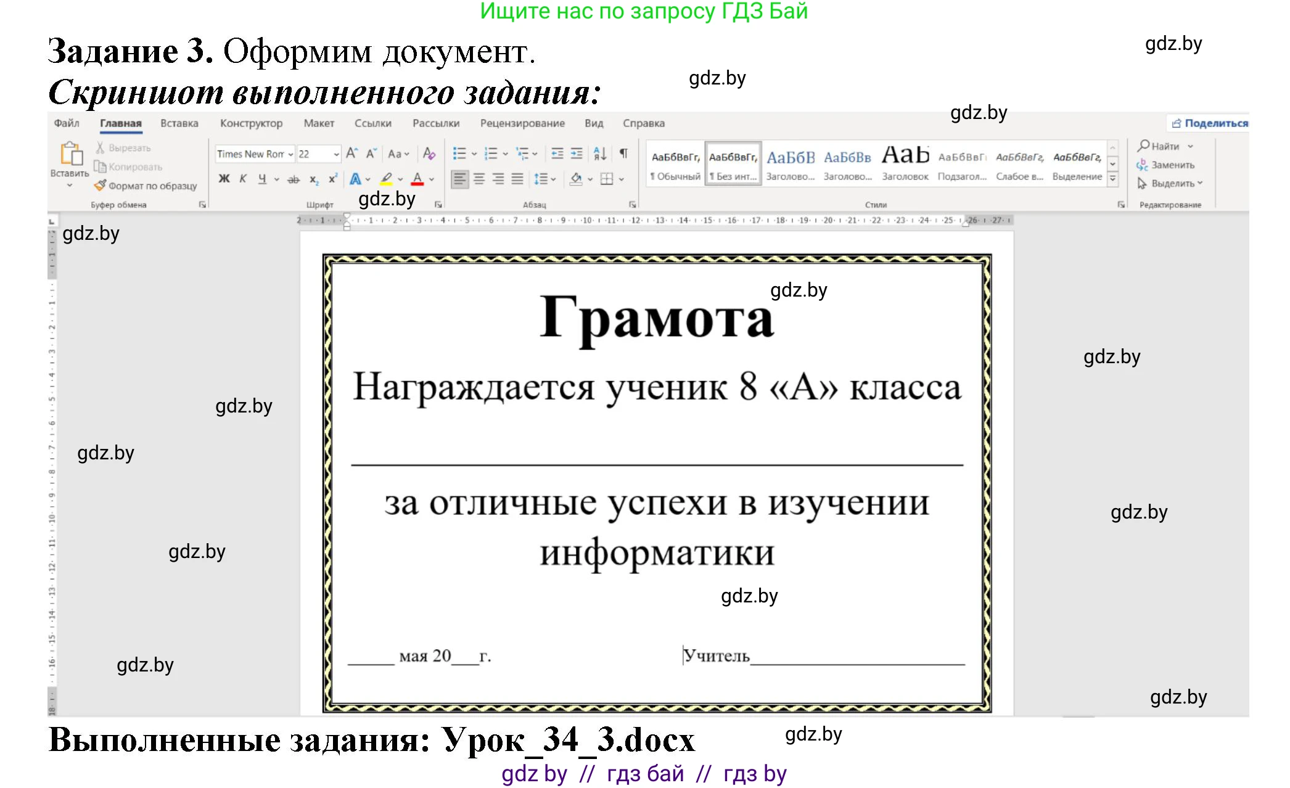Open the Рецензирование ribbon tab
Viewport: 1290px width, 788px height.
[x=522, y=123]
